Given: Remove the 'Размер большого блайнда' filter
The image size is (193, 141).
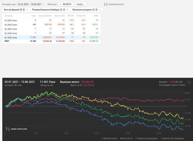Looking at the screenshot, I should point(68,10).
